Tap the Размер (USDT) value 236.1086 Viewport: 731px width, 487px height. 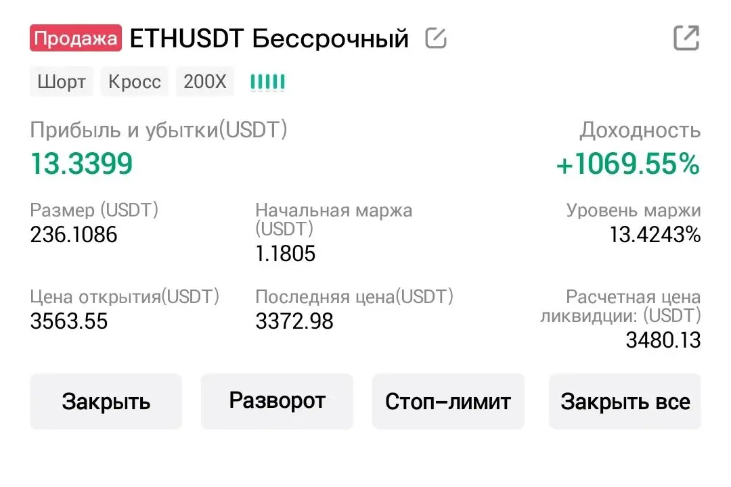tap(74, 235)
